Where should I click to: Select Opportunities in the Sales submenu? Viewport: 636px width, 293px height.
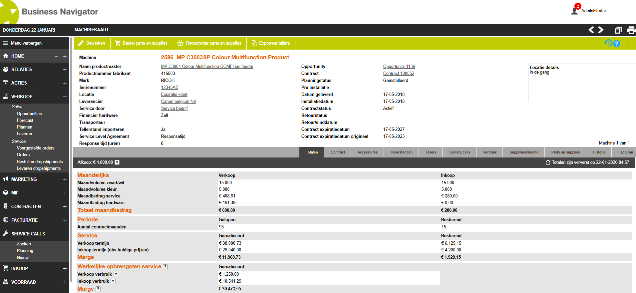point(29,114)
